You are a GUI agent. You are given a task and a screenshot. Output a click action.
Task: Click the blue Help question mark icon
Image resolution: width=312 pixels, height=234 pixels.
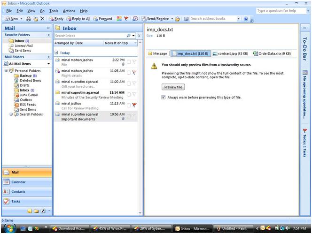(x=246, y=19)
